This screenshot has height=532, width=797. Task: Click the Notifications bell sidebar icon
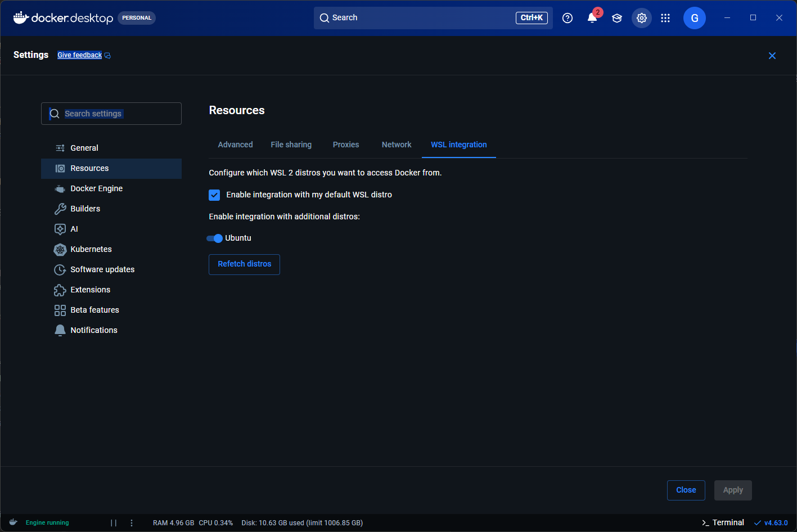tap(60, 330)
